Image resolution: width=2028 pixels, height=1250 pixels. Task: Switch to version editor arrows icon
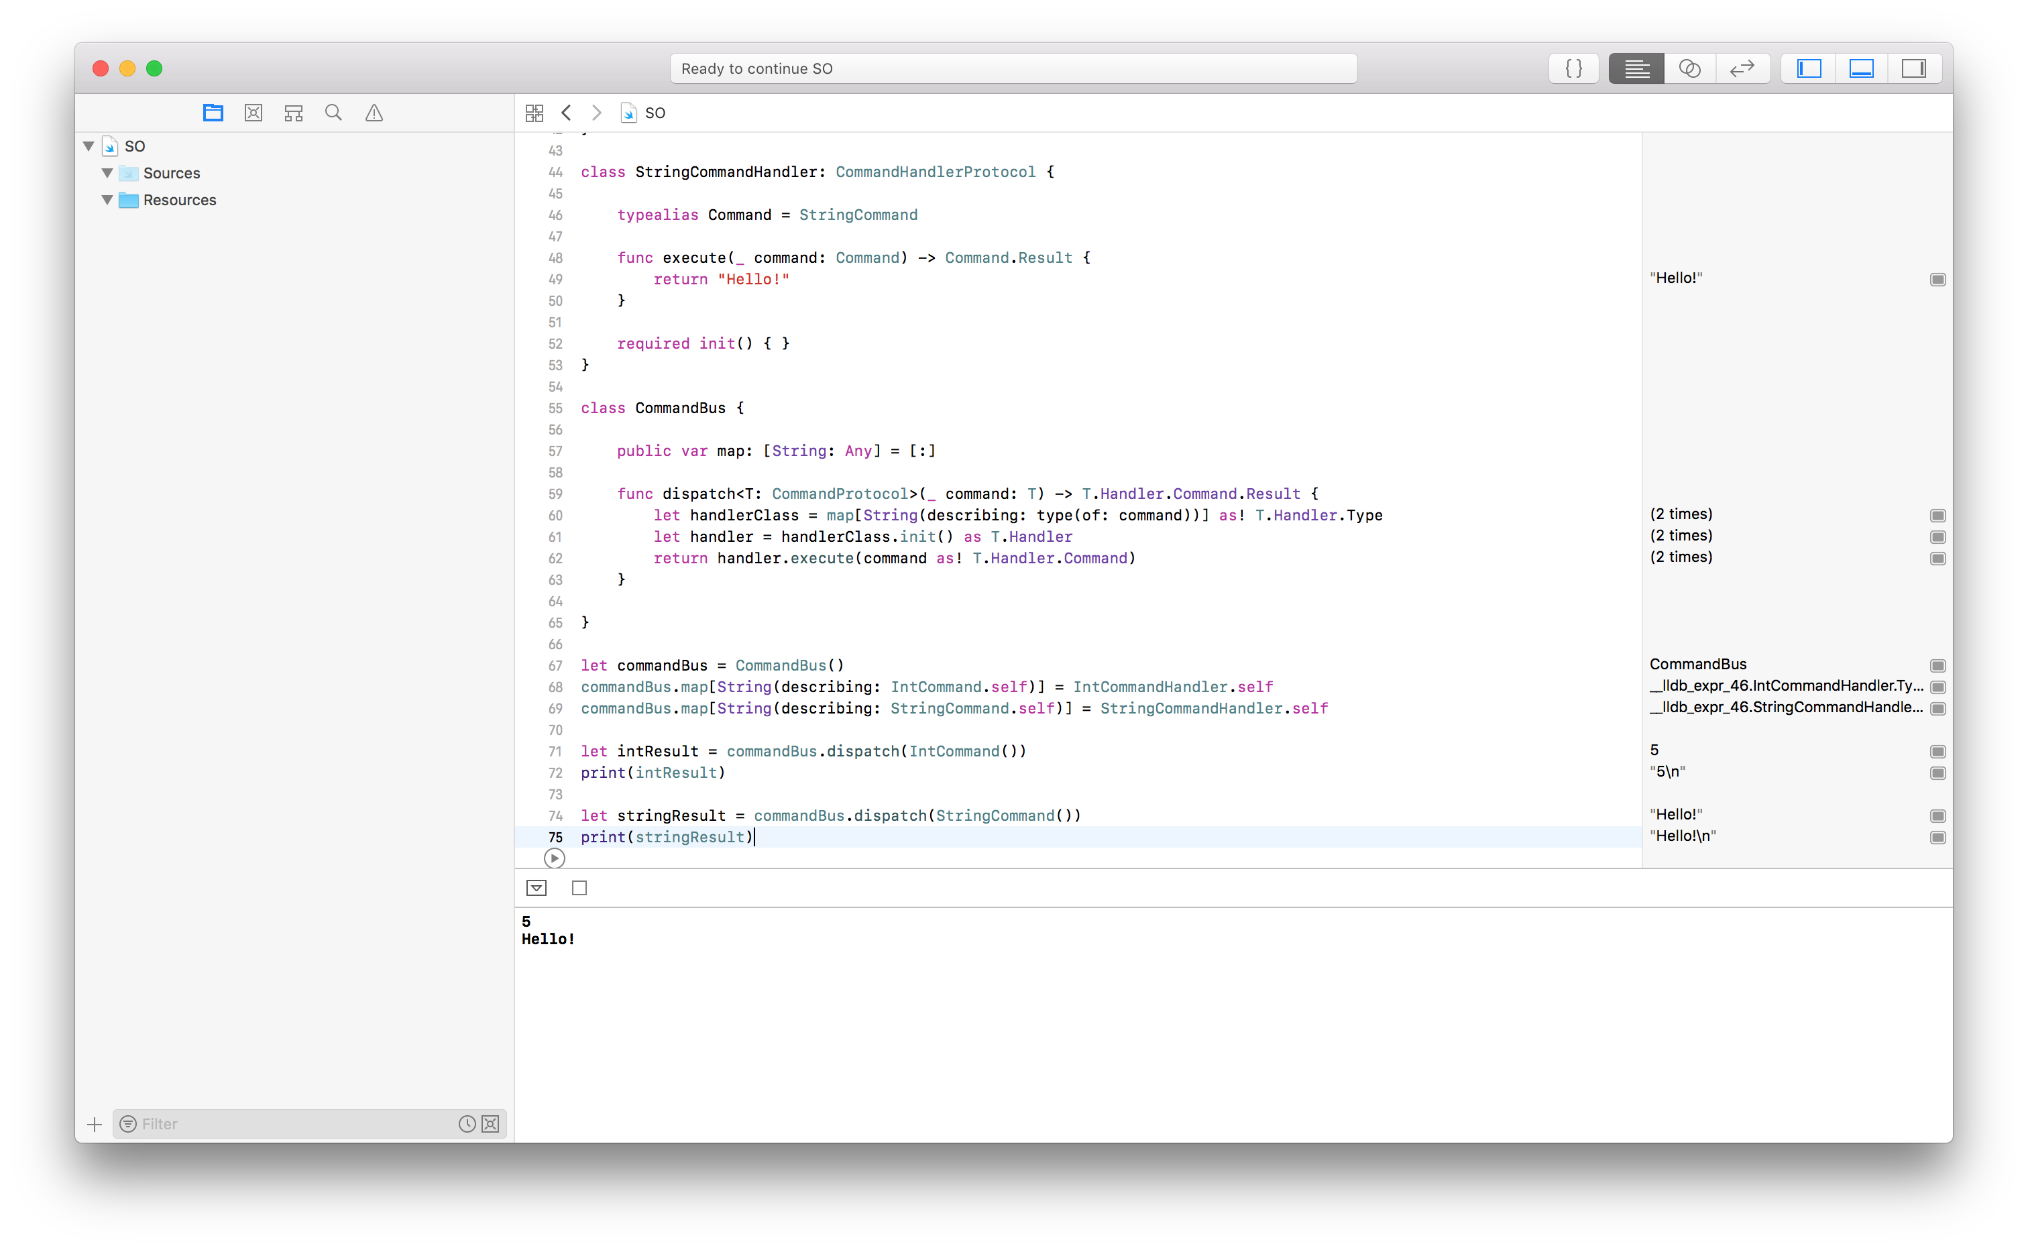[x=1742, y=68]
